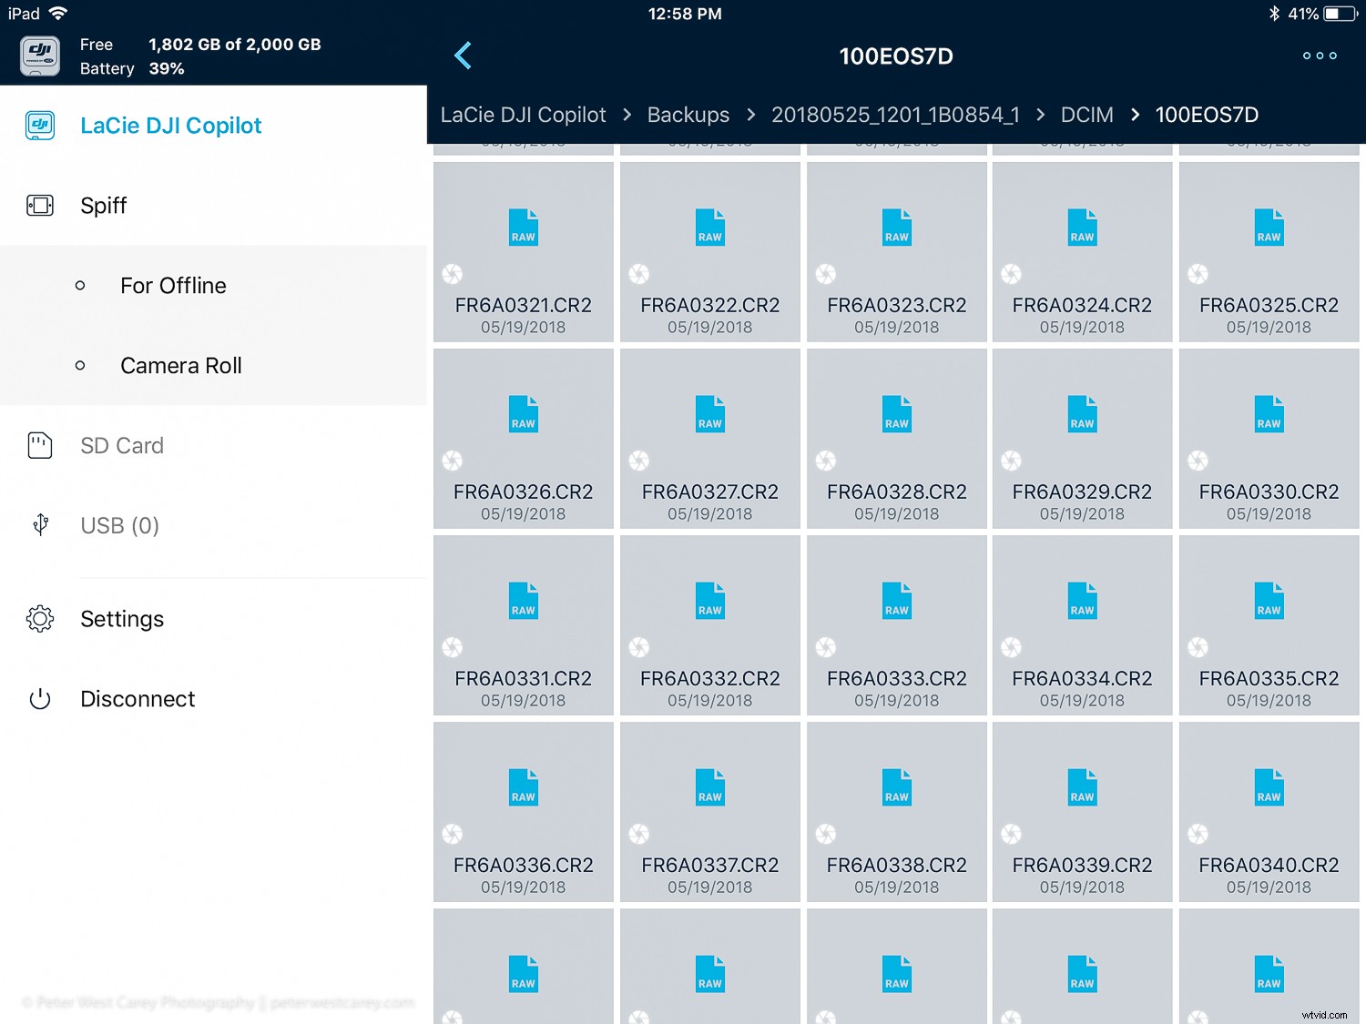This screenshot has width=1366, height=1024.
Task: Select the For Offline radio bullet
Action: pyautogui.click(x=80, y=286)
